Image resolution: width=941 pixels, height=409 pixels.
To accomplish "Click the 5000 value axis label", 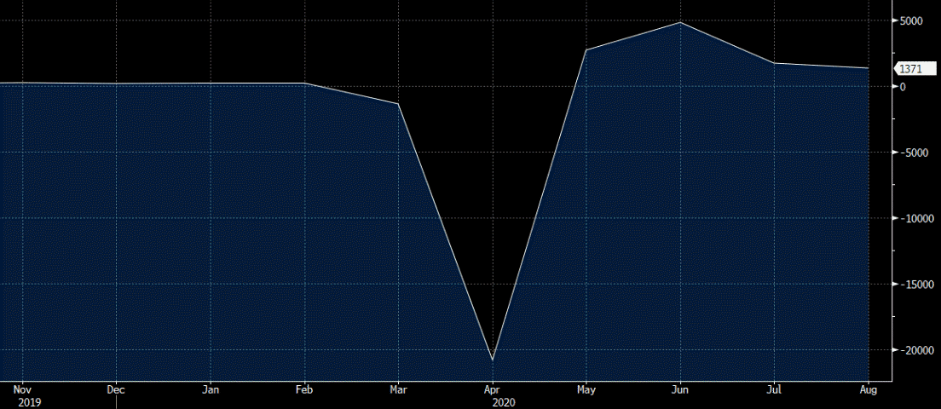I will pyautogui.click(x=910, y=20).
